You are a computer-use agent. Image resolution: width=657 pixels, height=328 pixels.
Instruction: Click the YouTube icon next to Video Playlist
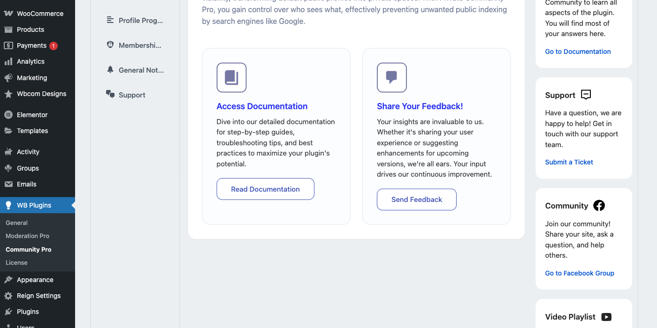606,317
